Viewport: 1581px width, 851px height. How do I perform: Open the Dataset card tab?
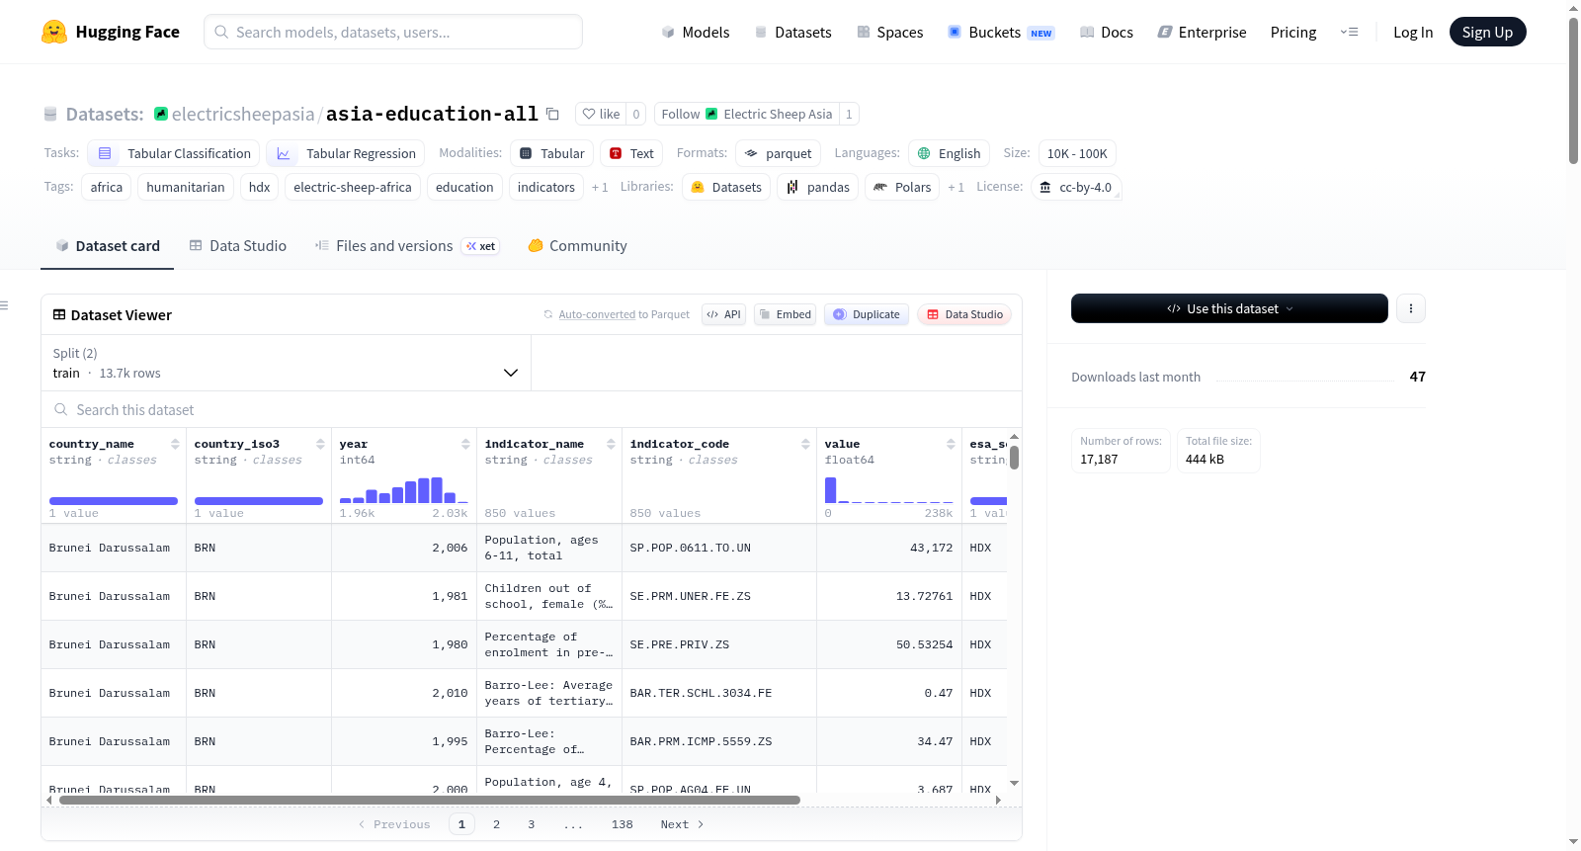point(107,245)
